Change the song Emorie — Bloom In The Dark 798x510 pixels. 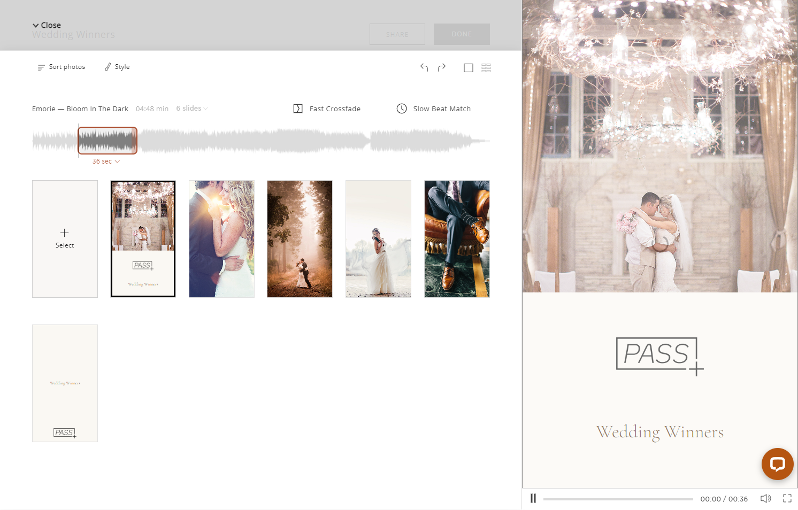[80, 109]
